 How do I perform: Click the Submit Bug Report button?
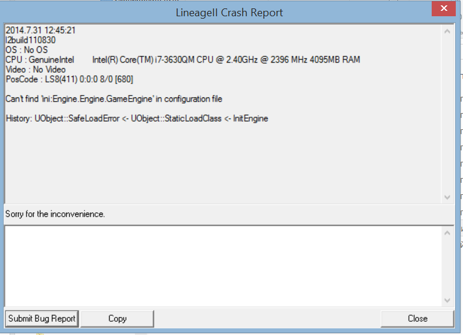(x=42, y=319)
